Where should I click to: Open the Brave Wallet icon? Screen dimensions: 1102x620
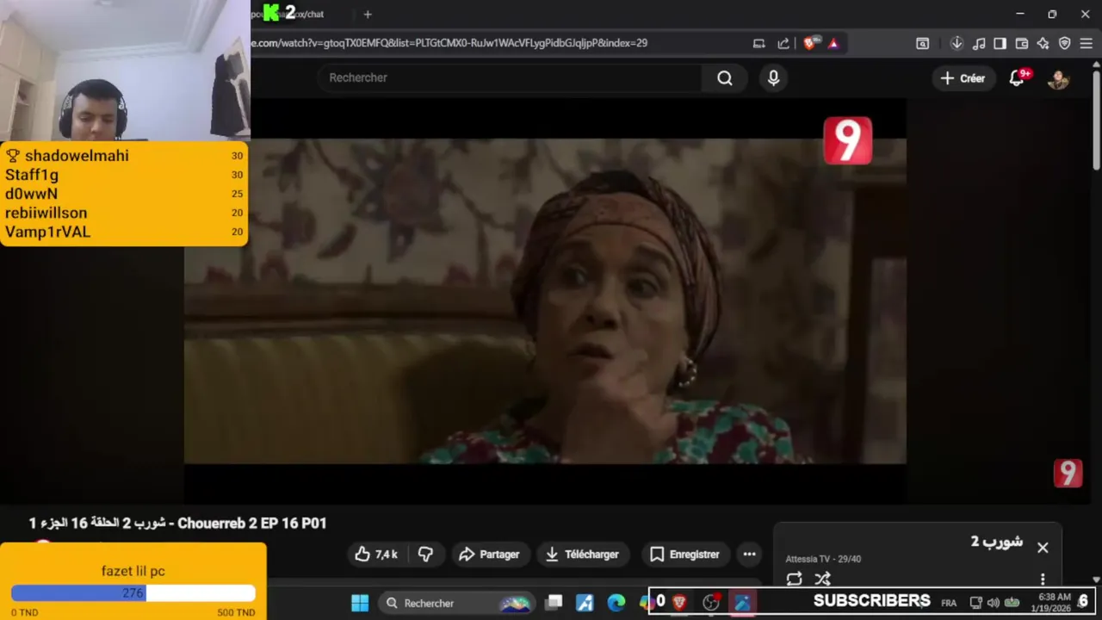[1022, 43]
